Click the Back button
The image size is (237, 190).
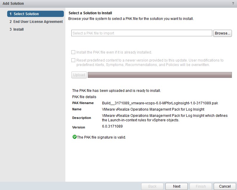click(152, 186)
